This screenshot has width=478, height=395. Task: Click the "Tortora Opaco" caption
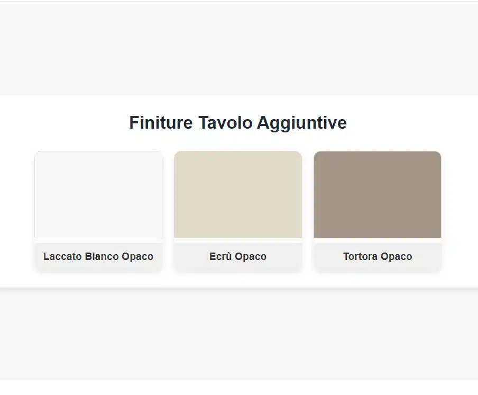tap(378, 256)
